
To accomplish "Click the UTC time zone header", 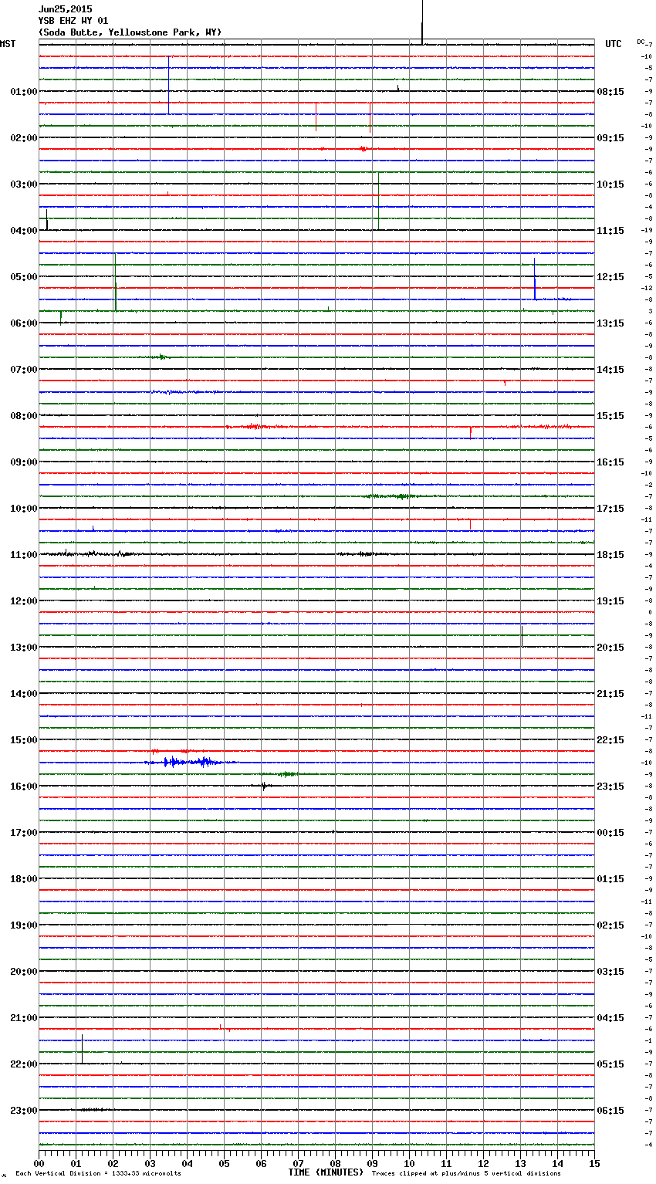I will tap(614, 44).
